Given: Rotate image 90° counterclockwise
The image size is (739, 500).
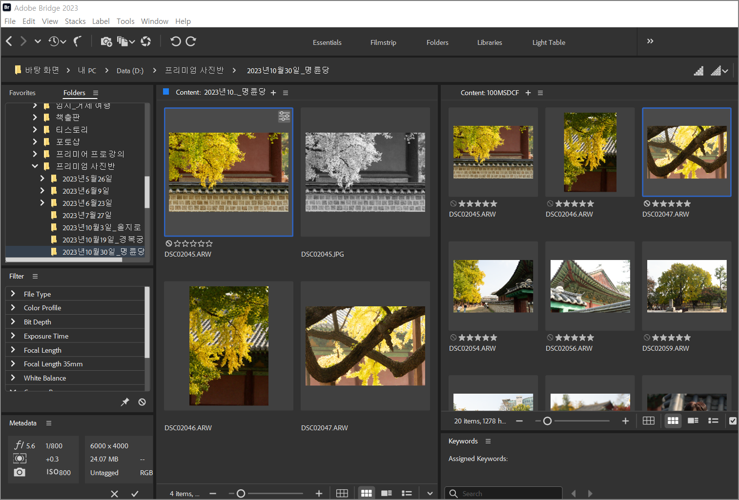Looking at the screenshot, I should tap(175, 41).
